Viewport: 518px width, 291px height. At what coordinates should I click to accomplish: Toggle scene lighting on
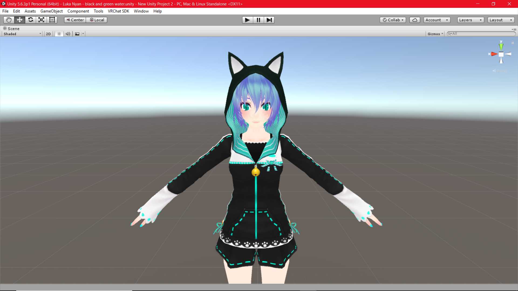coord(59,33)
